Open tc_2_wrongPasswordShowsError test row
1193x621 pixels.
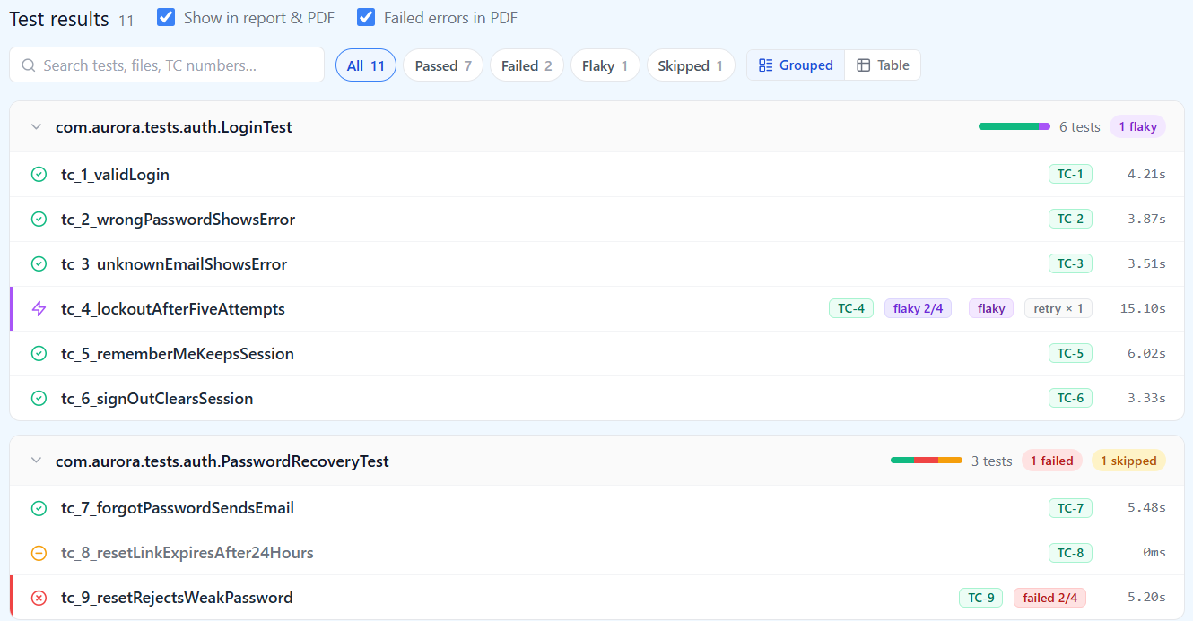(596, 220)
